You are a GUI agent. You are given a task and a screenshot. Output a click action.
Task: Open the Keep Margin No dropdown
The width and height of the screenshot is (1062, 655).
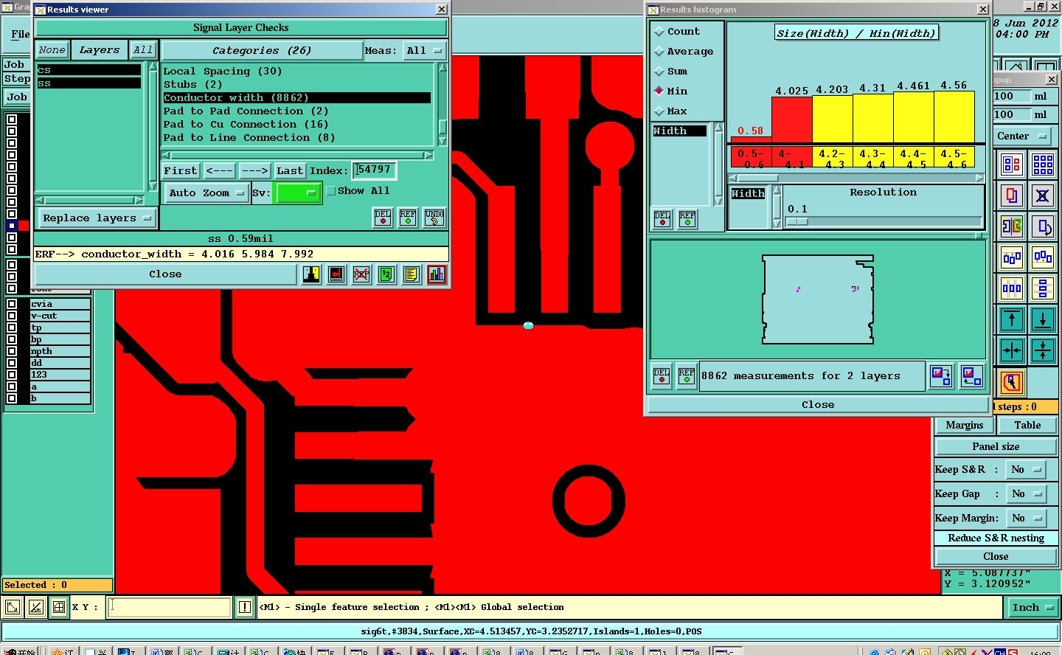point(1027,519)
